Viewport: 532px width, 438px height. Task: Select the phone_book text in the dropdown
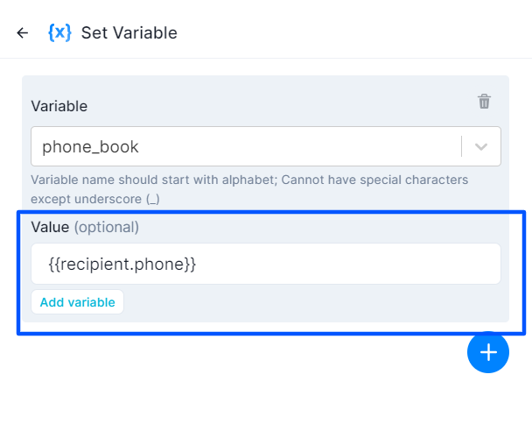(90, 147)
